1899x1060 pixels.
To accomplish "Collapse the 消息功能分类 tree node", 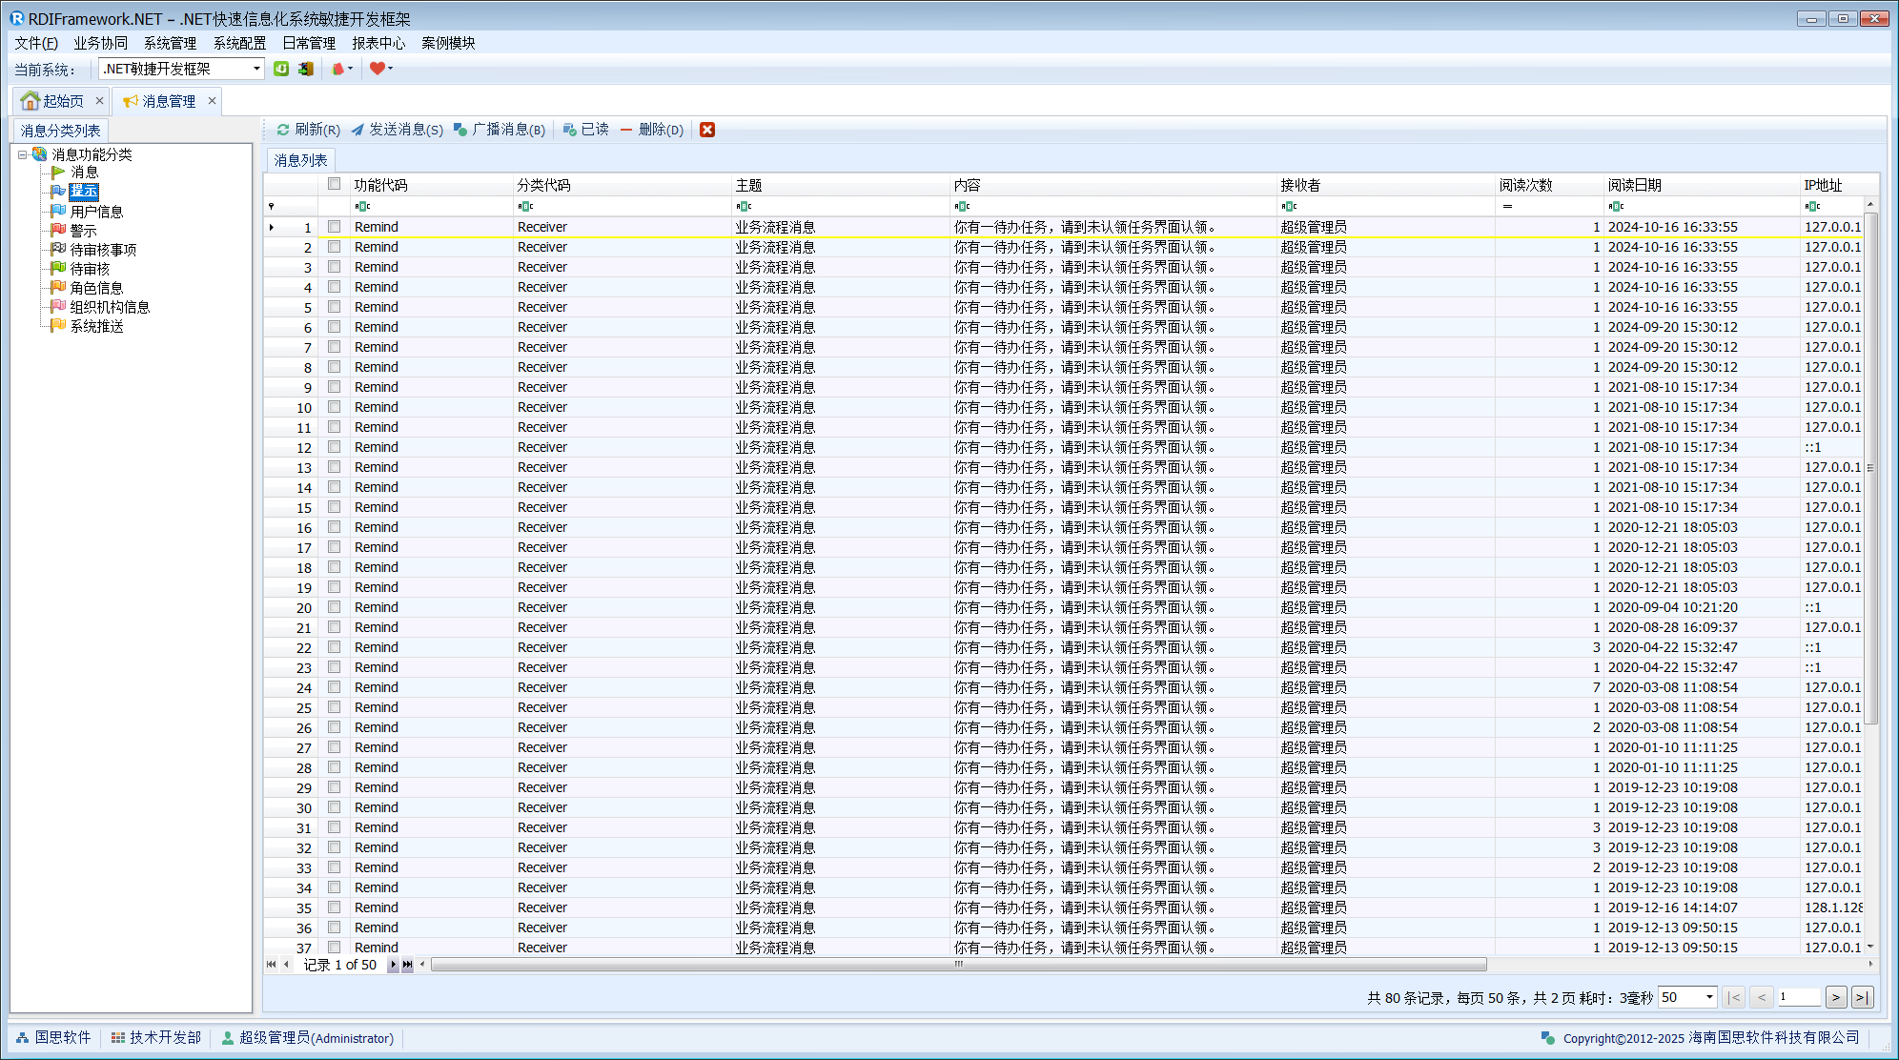I will 23,154.
